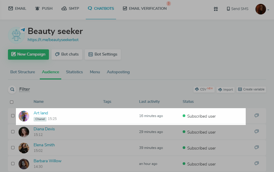274x172 pixels.
Task: Click the filter search magnifier icon
Action: coord(12,89)
